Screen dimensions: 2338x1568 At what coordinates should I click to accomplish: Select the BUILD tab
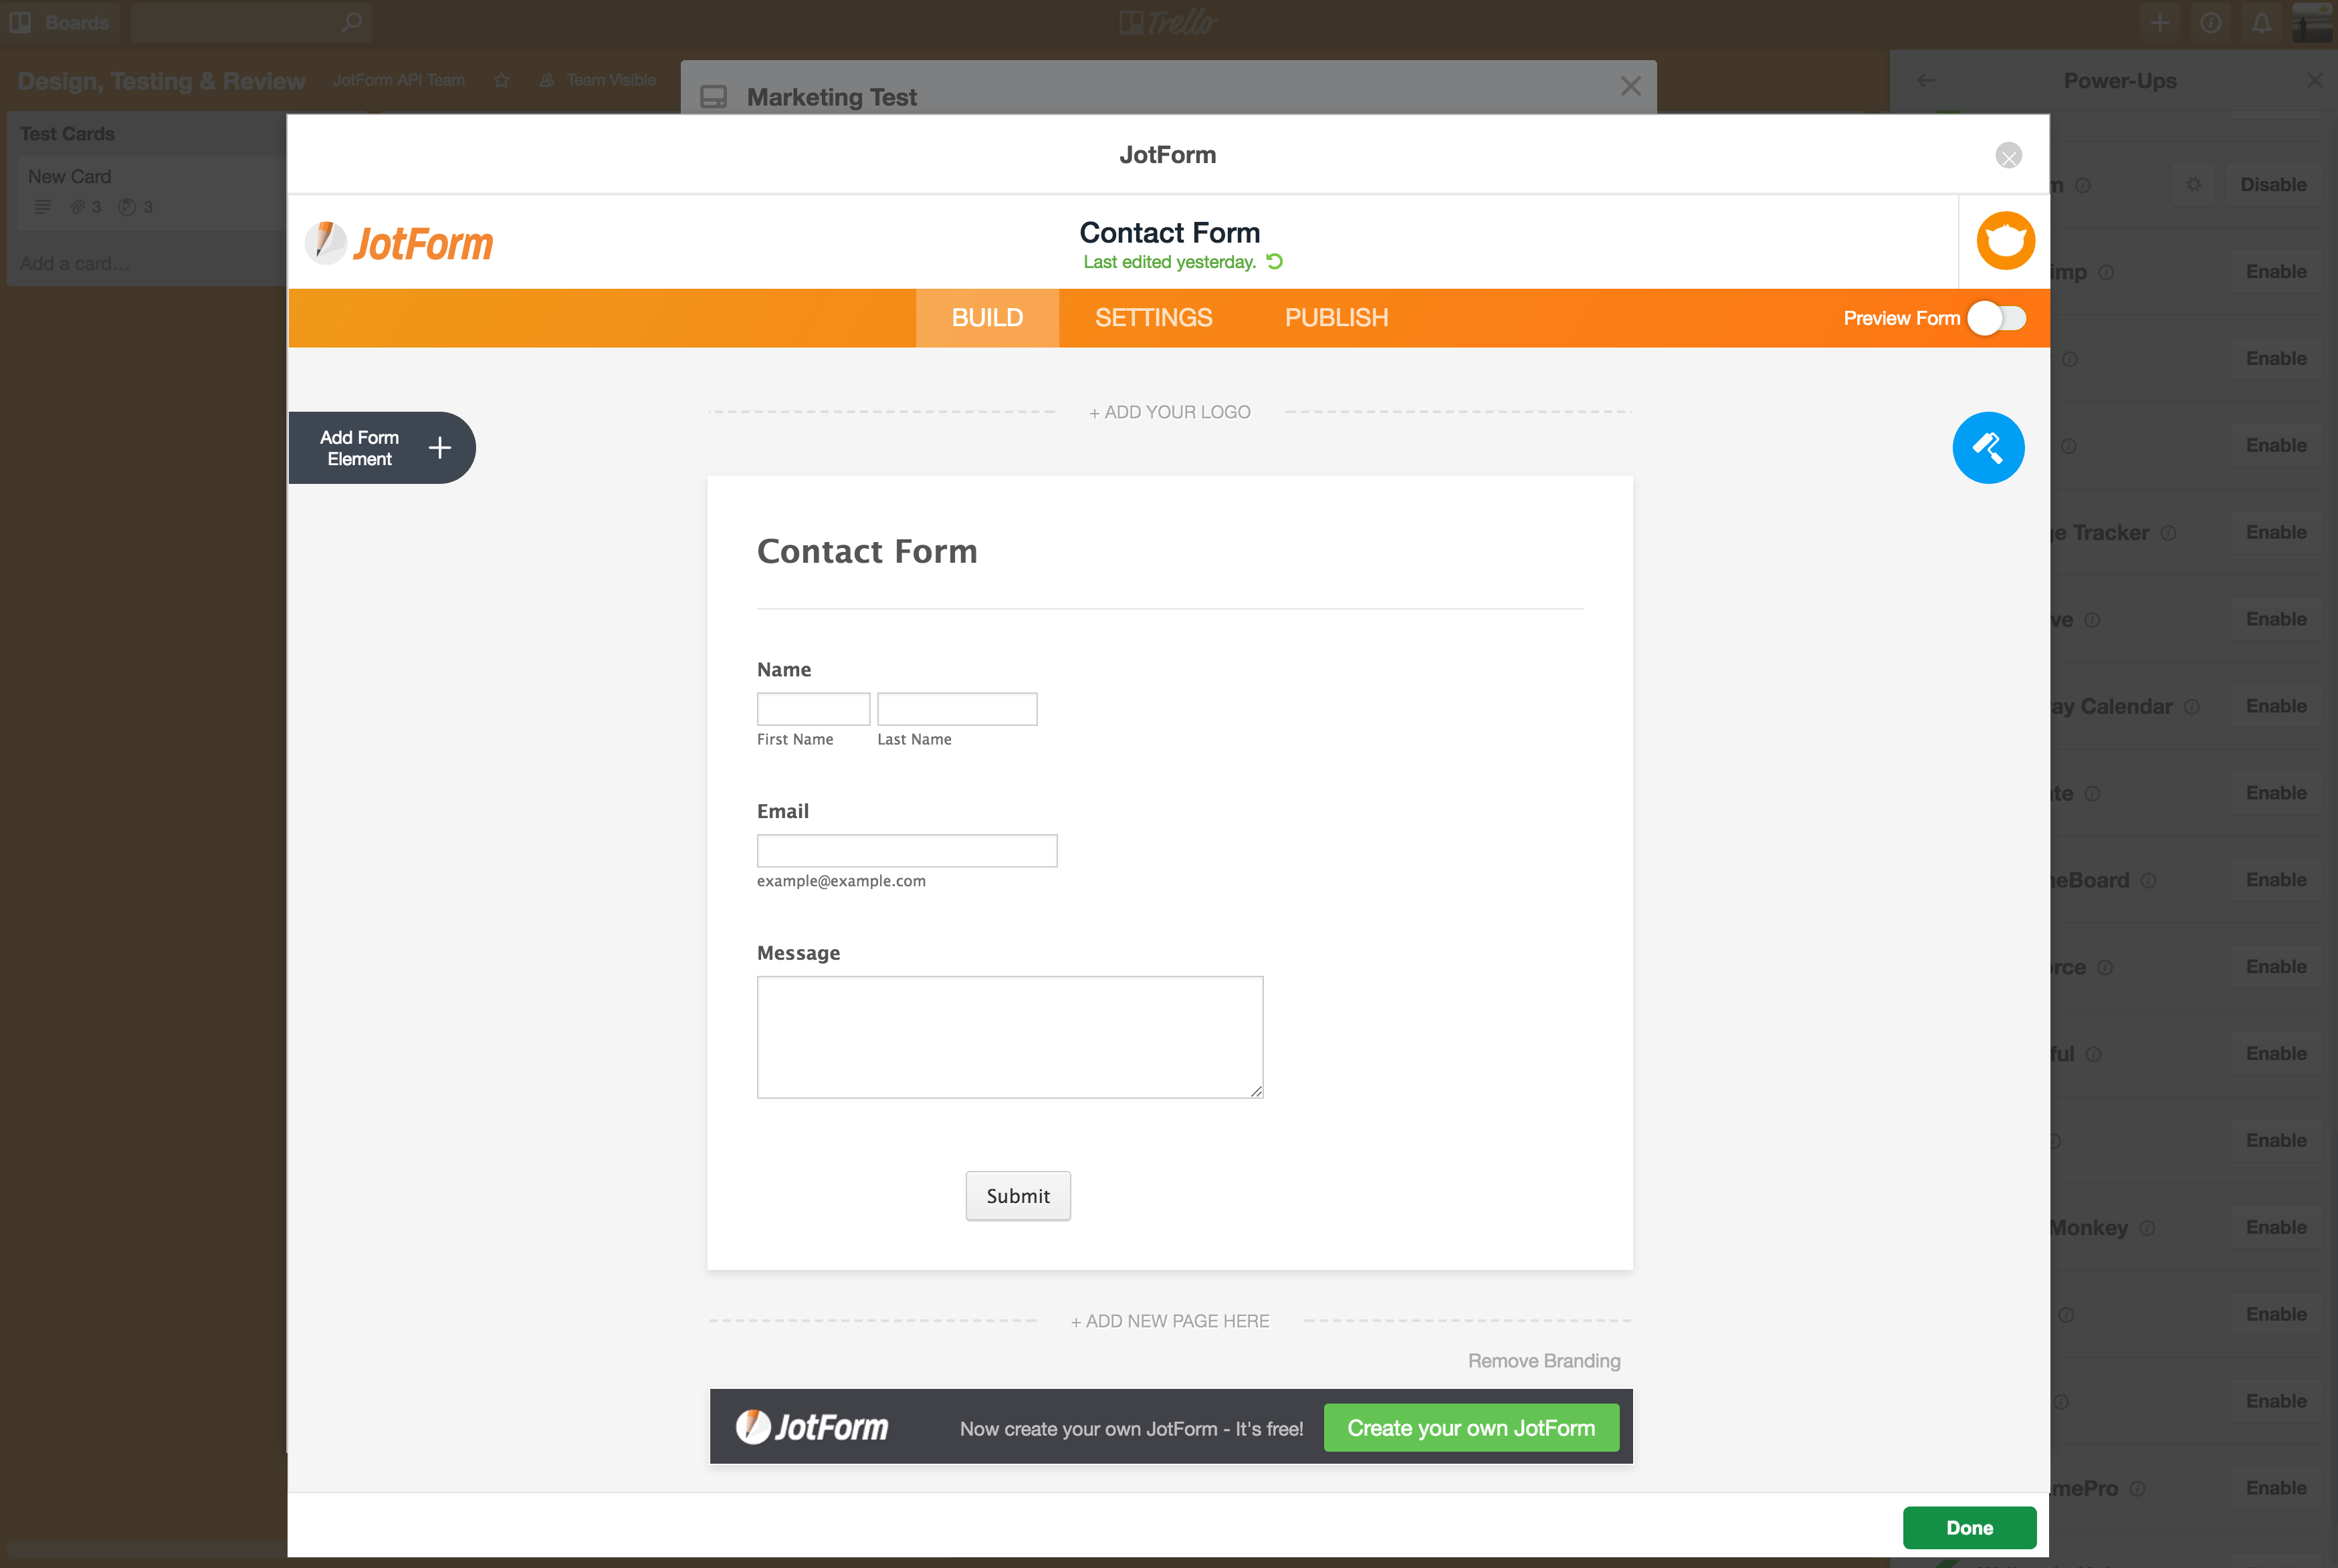tap(986, 318)
